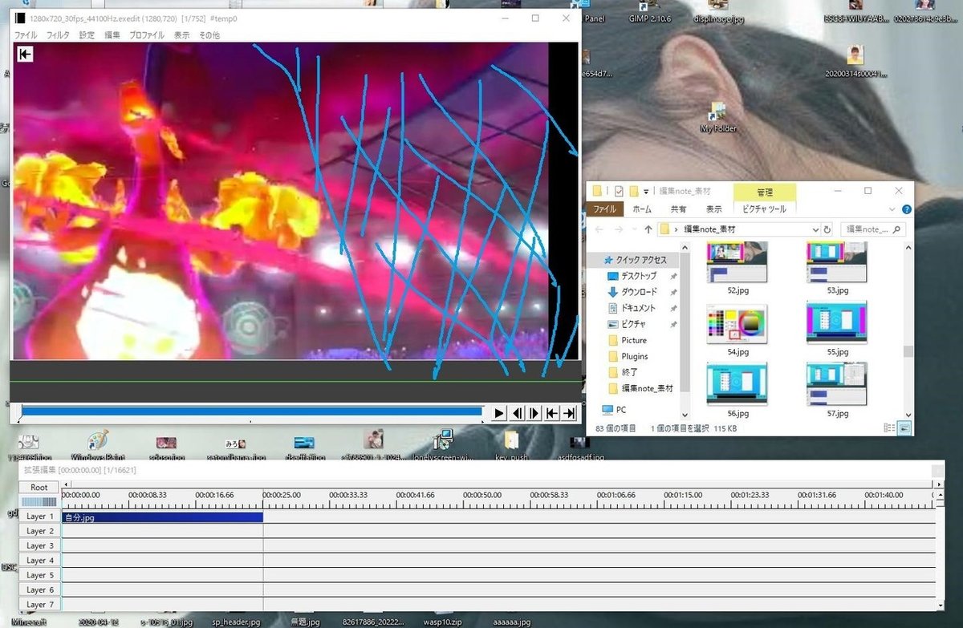Image resolution: width=963 pixels, height=628 pixels.
Task: Toggle the Layer 3 button
Action: point(39,545)
